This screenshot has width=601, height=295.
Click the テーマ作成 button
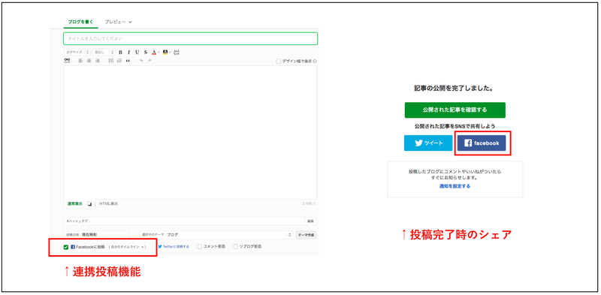click(306, 234)
